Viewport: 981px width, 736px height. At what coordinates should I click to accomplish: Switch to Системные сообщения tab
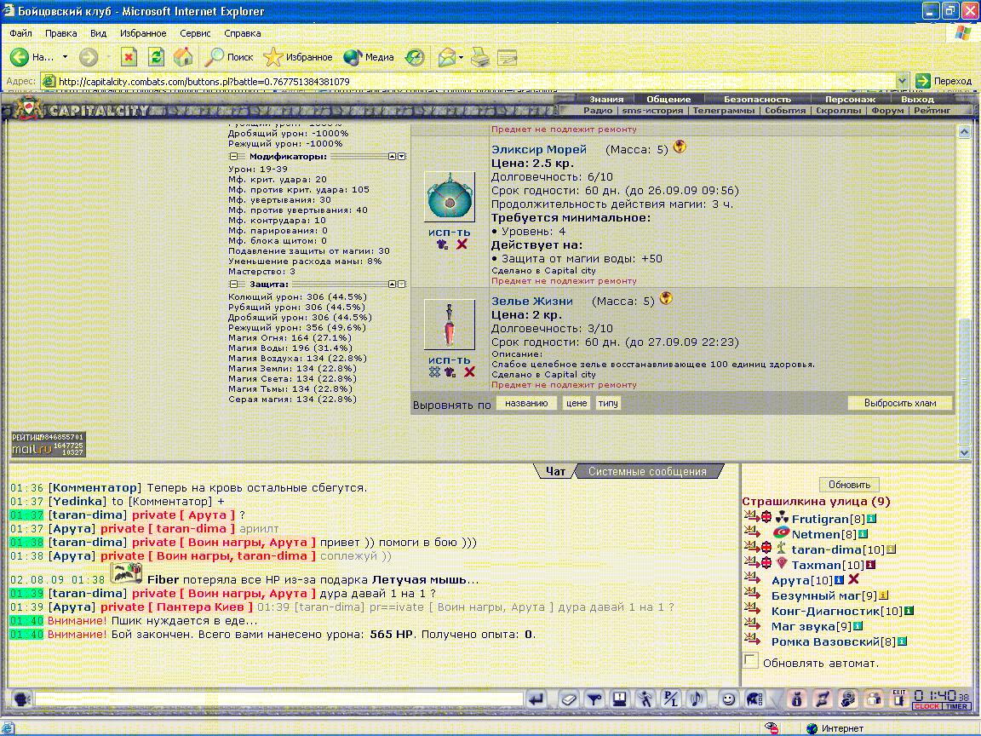tap(647, 471)
